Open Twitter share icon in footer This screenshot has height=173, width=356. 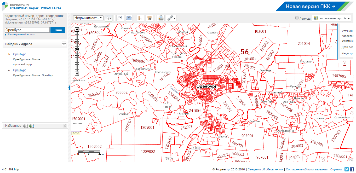point(347,169)
